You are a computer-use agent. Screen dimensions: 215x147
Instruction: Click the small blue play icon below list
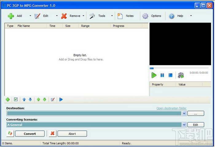point(61,100)
